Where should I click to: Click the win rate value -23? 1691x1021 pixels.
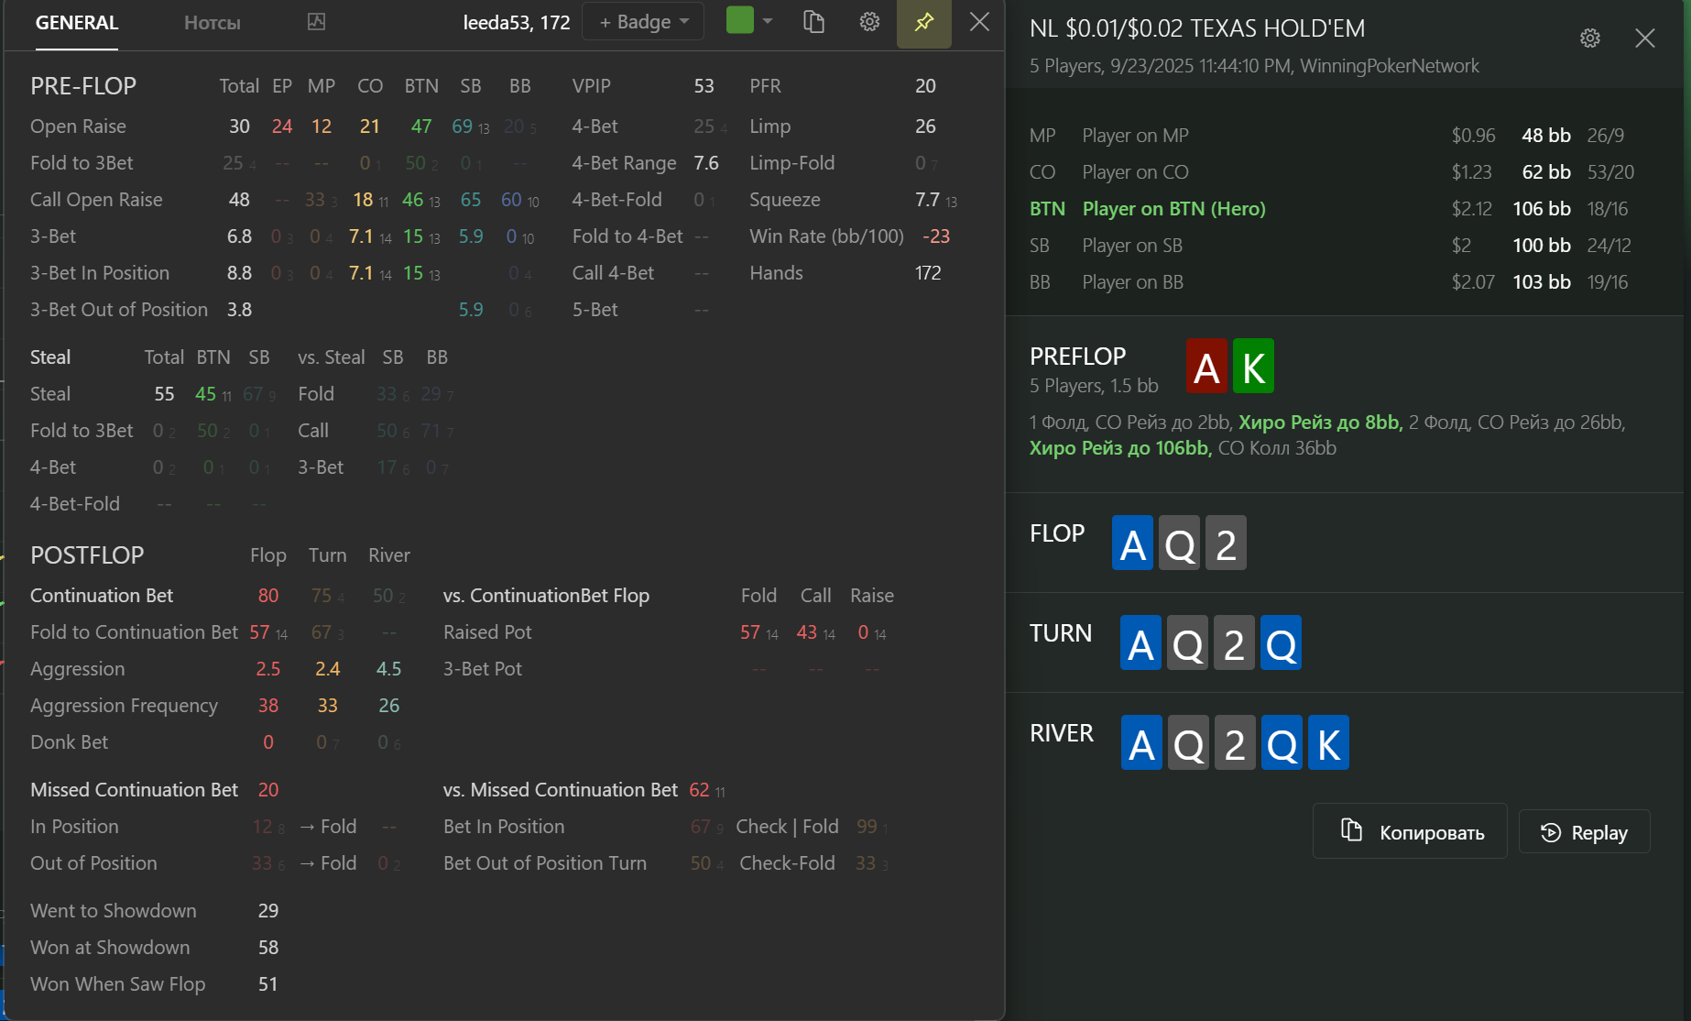tap(935, 236)
